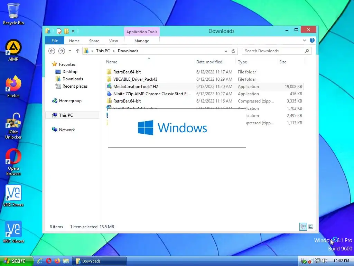Open the volume speaker tray icon
This screenshot has width=354, height=266.
(325, 261)
